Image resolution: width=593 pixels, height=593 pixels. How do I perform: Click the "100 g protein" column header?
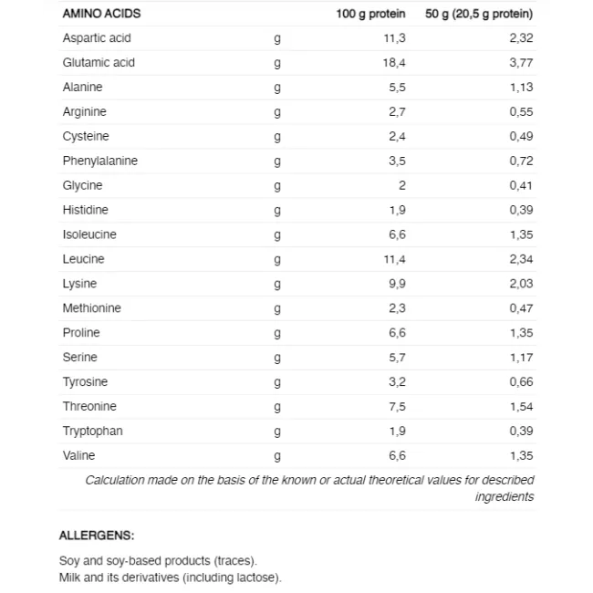(370, 14)
